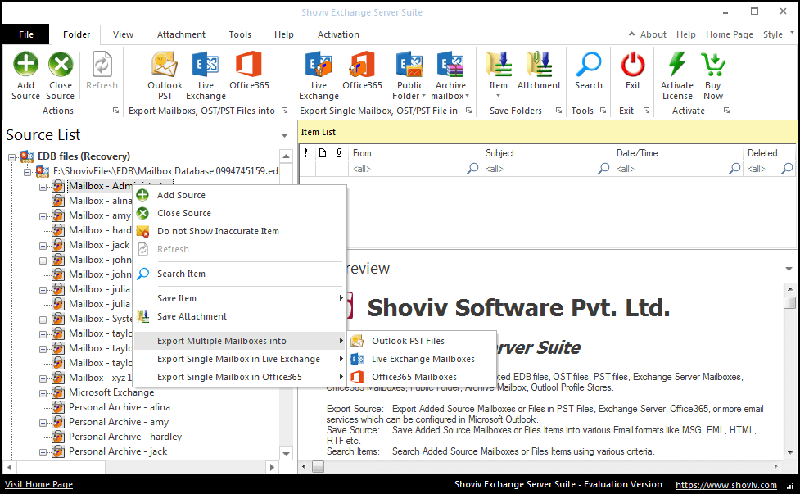The height and width of the screenshot is (494, 800).
Task: Choose Live Exchange Mailboxes in submenu
Action: (422, 359)
